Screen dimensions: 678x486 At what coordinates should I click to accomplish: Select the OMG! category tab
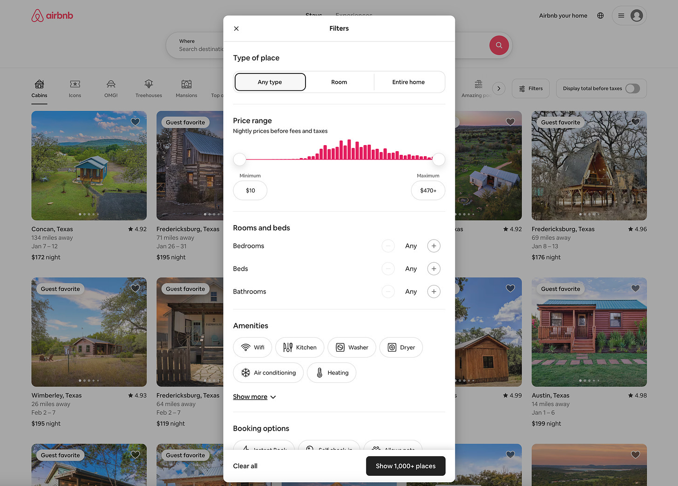[x=111, y=89]
